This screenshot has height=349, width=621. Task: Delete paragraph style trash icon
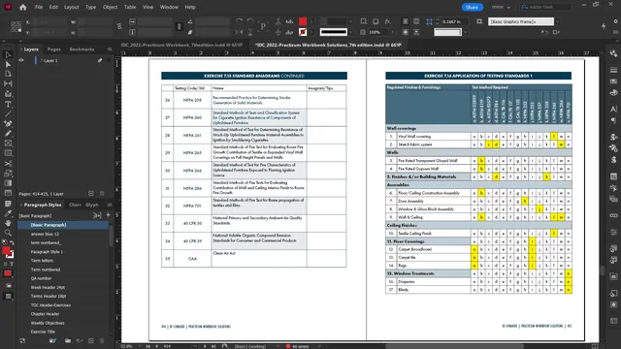[x=102, y=340]
